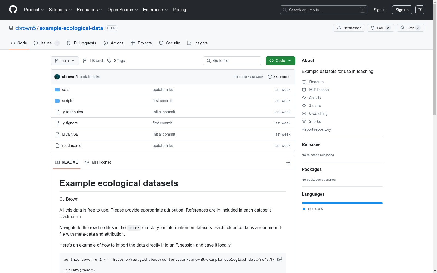
Task: Open the README outline icon
Action: pyautogui.click(x=288, y=162)
